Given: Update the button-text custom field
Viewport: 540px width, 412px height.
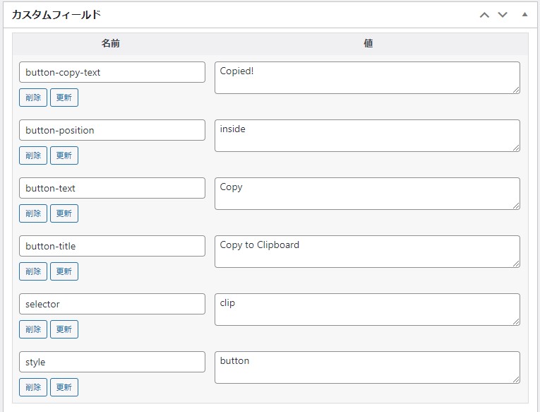Looking at the screenshot, I should click(x=64, y=213).
